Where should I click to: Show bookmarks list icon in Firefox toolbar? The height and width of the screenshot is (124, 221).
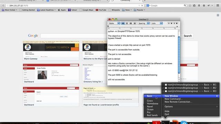tap(194, 6)
